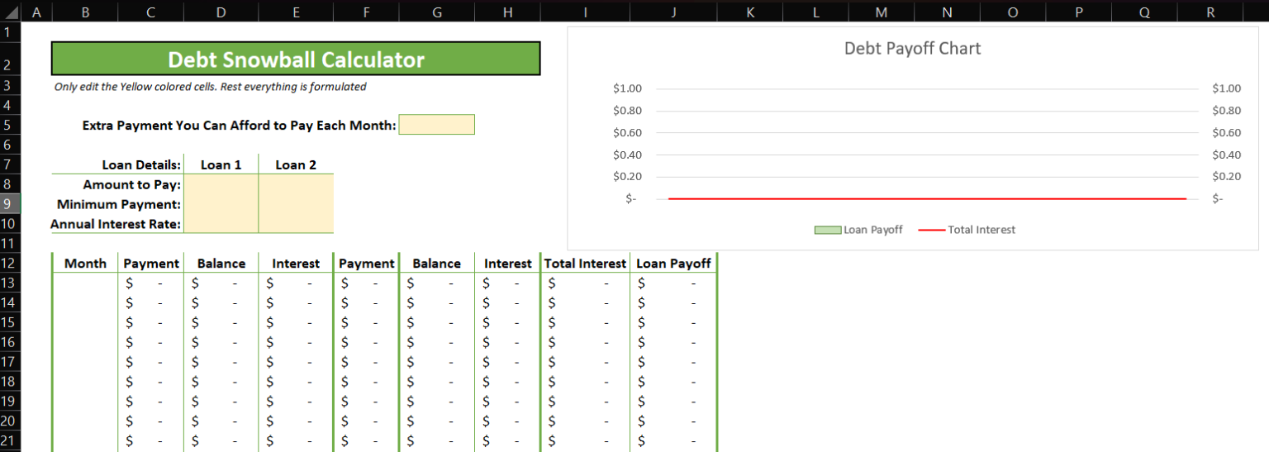Image resolution: width=1269 pixels, height=452 pixels.
Task: Click the Select All corner triangle
Action: (10, 12)
